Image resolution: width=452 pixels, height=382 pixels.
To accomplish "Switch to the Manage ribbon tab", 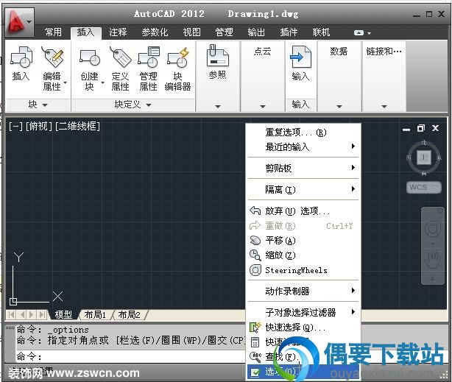I will click(224, 32).
